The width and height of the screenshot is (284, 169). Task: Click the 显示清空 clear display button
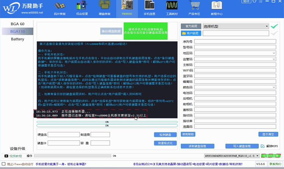pyautogui.click(x=268, y=134)
